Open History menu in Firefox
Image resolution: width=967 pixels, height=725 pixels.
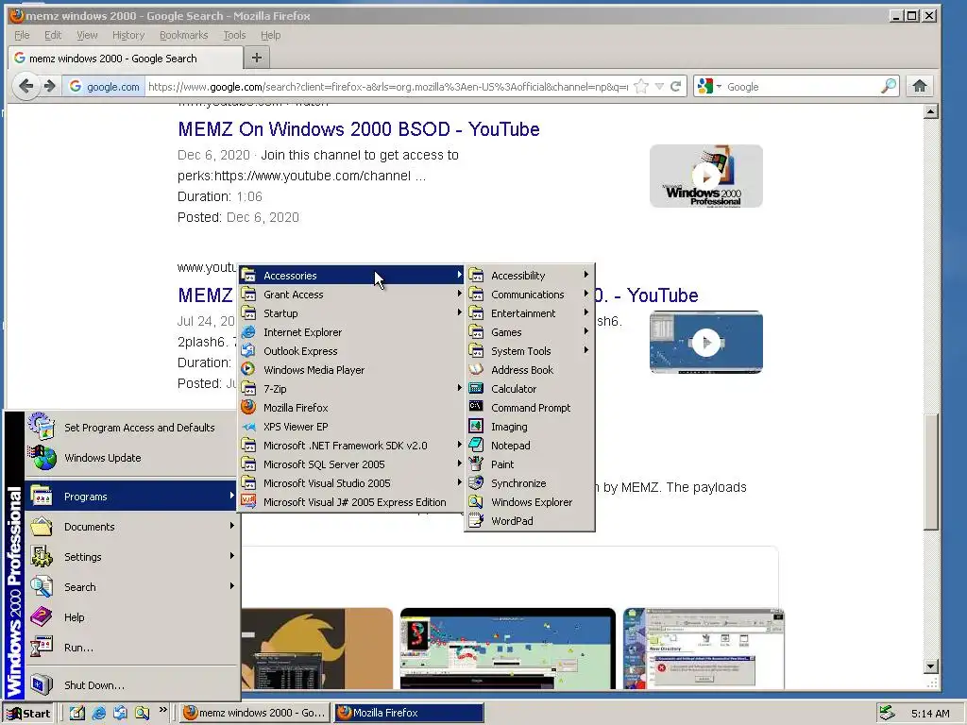coord(127,35)
